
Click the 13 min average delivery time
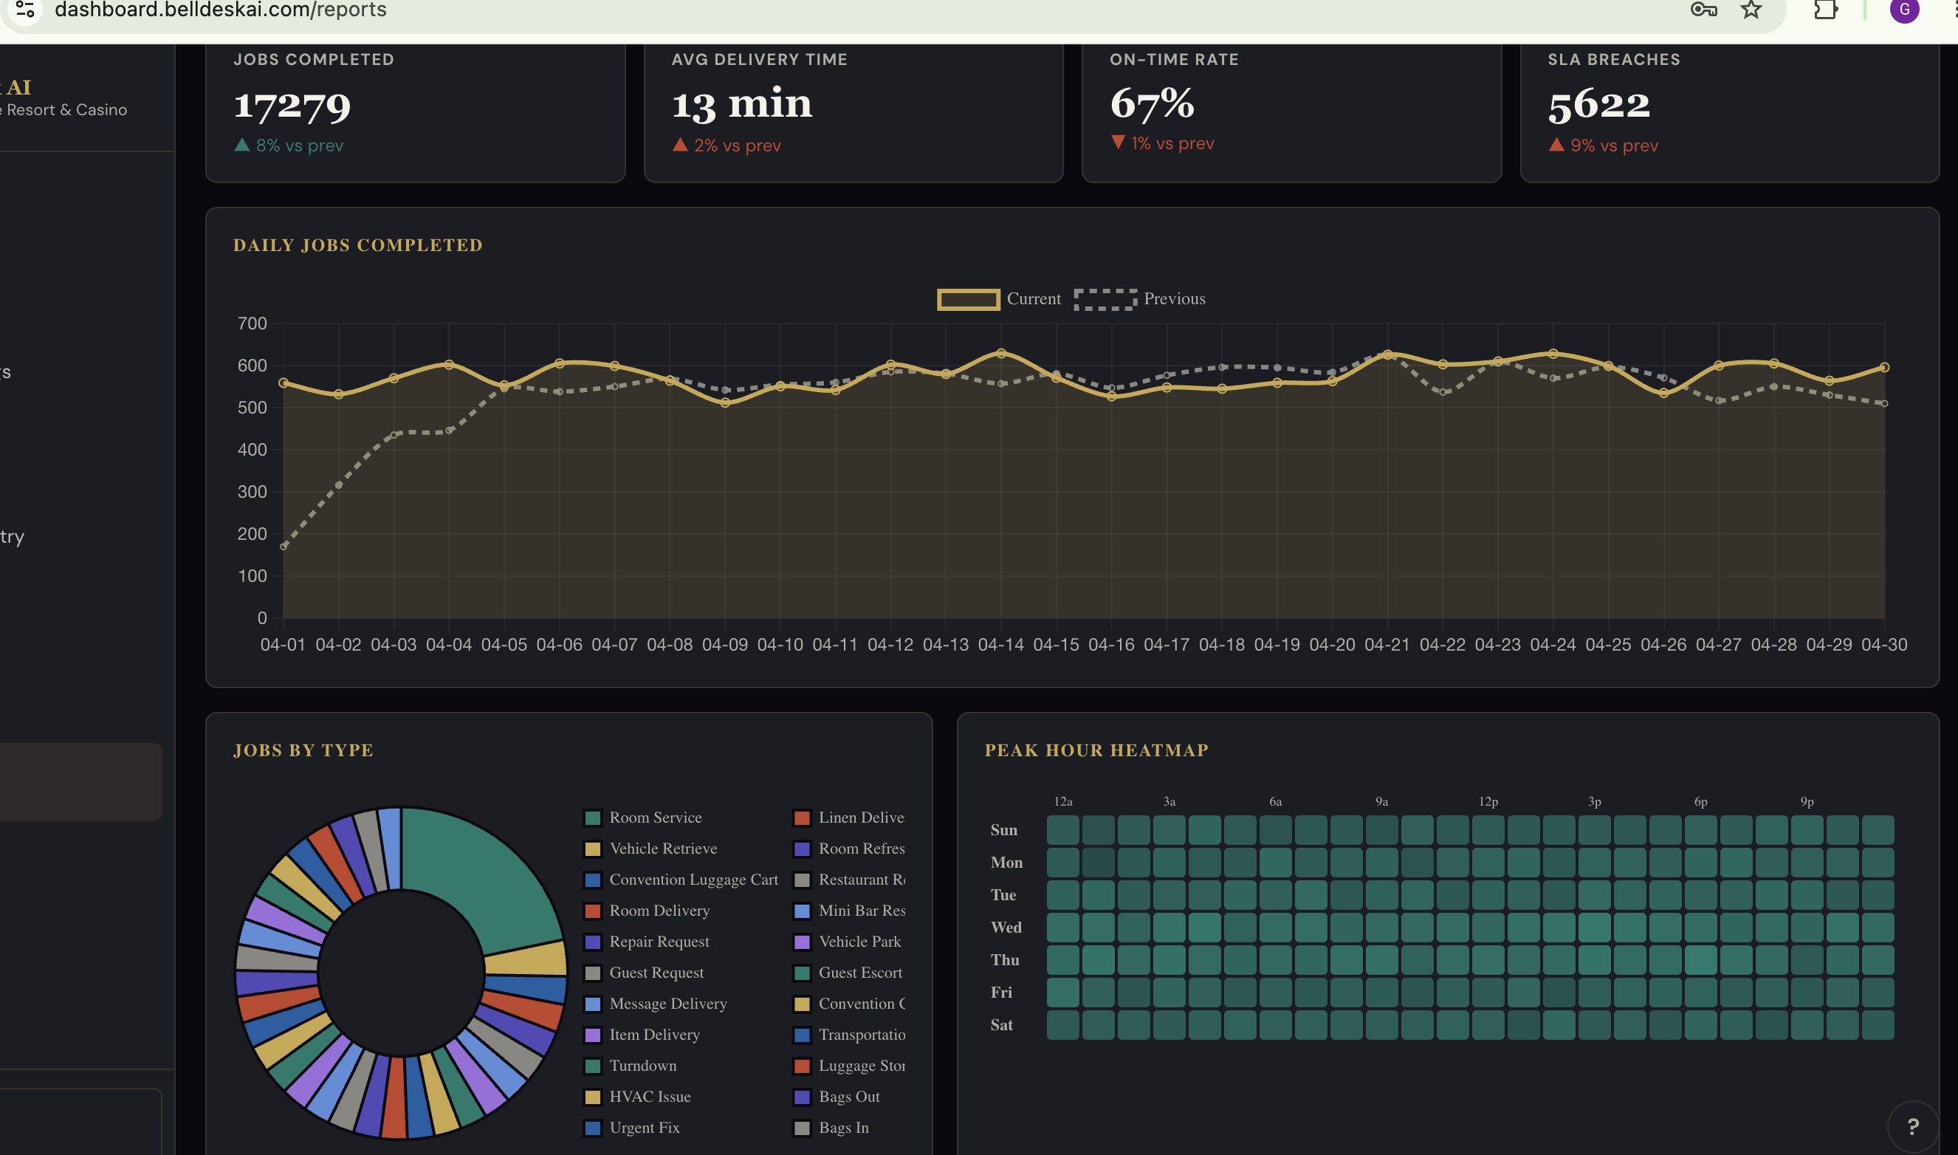click(742, 103)
